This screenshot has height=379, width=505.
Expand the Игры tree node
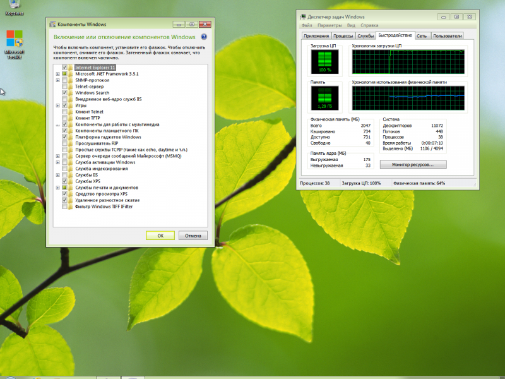pyautogui.click(x=58, y=105)
